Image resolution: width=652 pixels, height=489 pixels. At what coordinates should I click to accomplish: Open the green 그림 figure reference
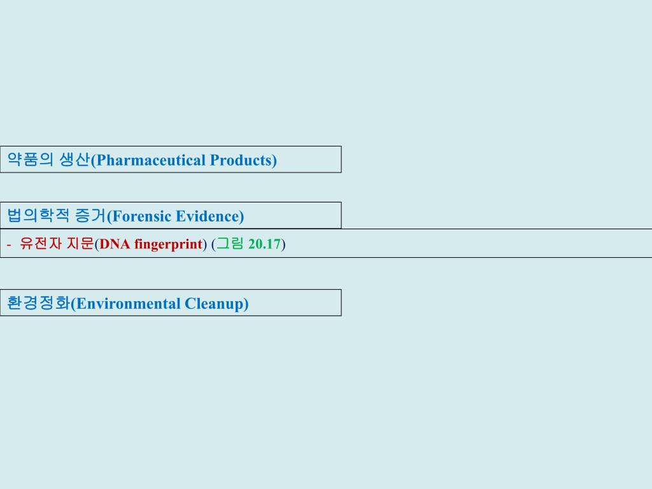229,243
